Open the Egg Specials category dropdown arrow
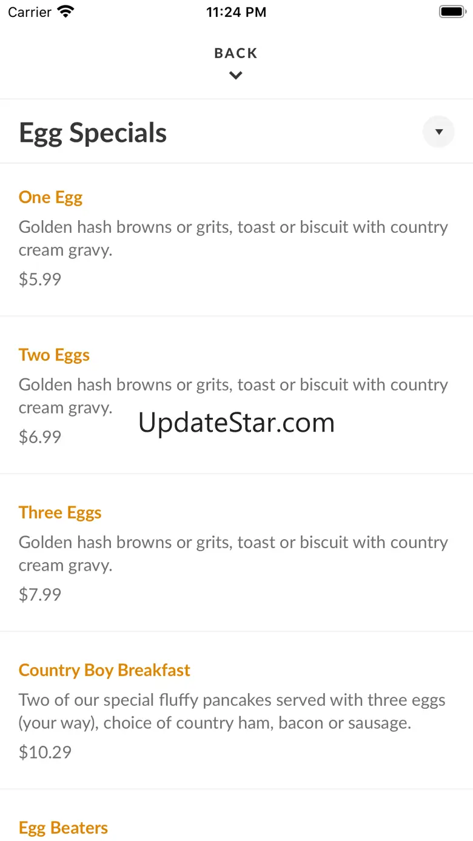The height and width of the screenshot is (841, 473). [x=438, y=132]
